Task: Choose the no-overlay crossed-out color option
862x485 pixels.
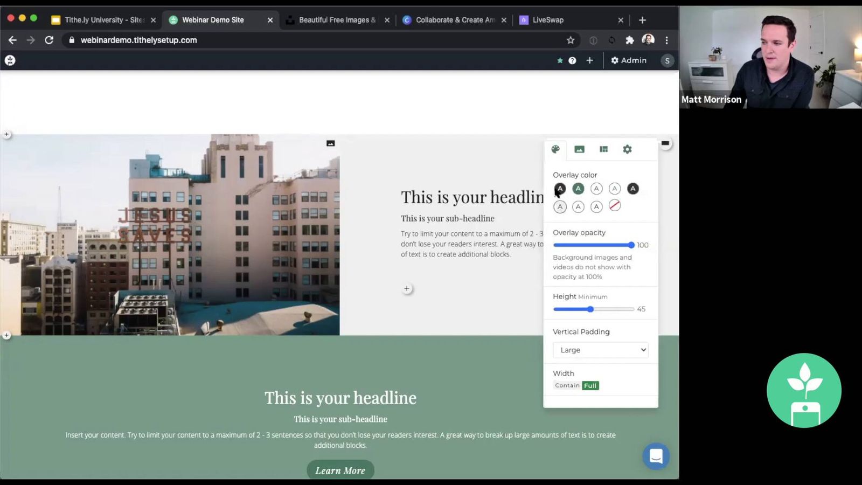Action: pyautogui.click(x=615, y=205)
